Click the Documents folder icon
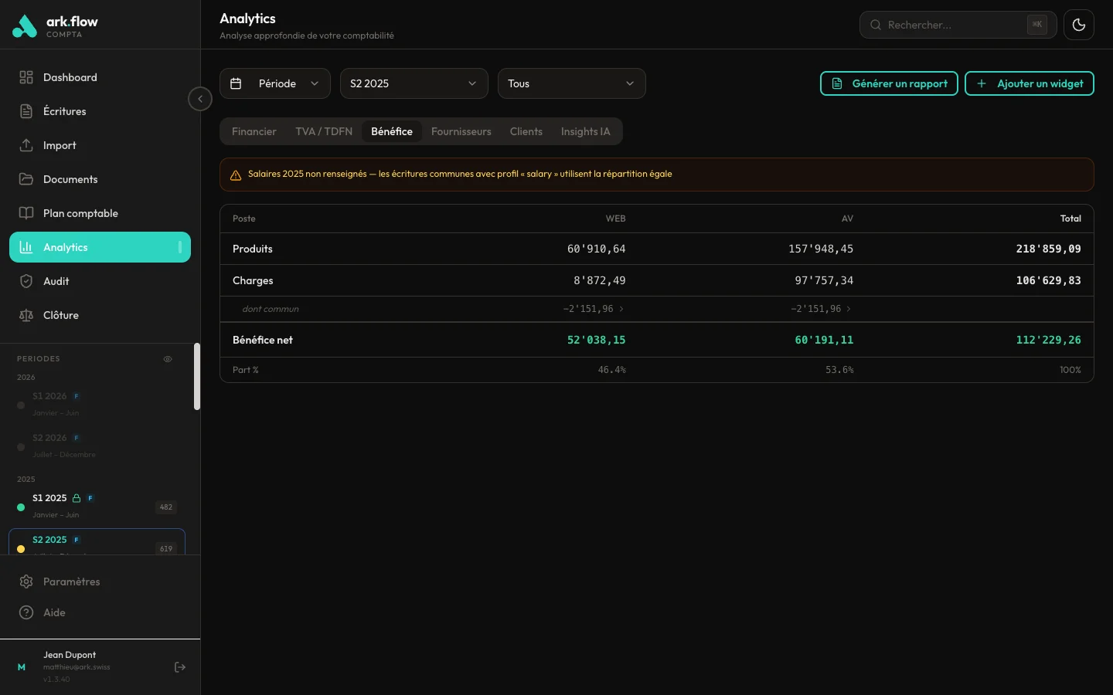 26,179
